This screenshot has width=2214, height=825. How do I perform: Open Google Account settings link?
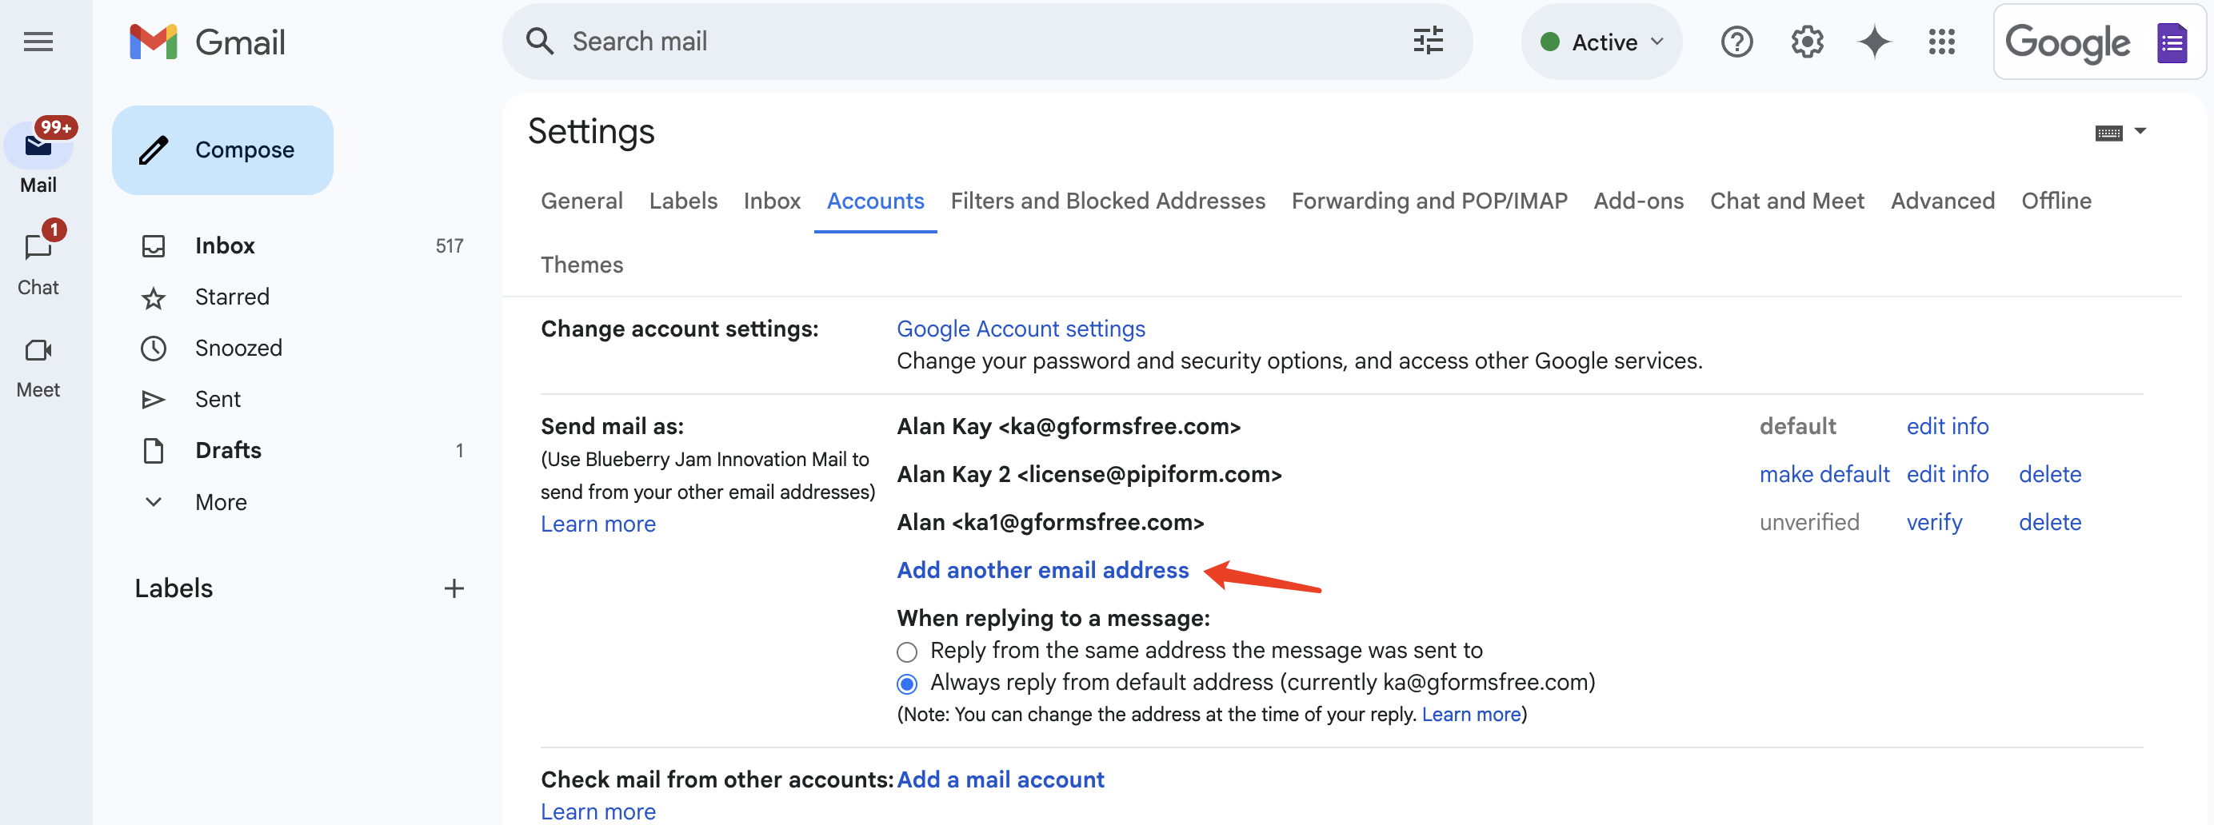point(1020,329)
